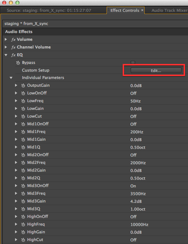Expand the Mid3Q parameter row
188x244 pixels.
tap(16, 209)
